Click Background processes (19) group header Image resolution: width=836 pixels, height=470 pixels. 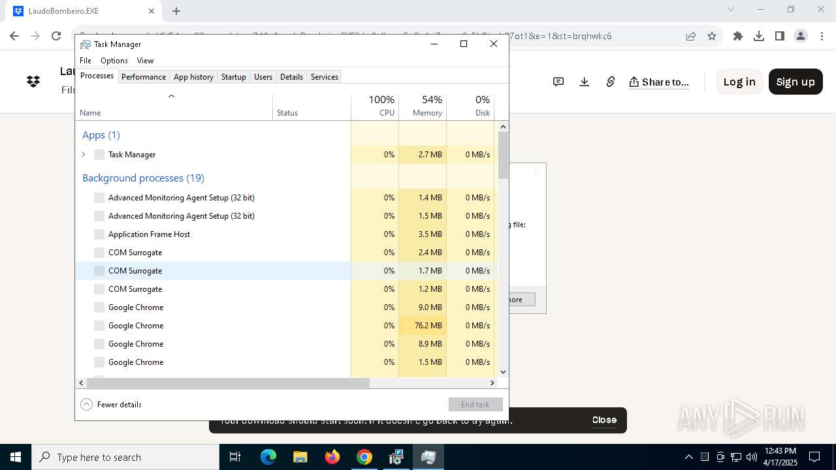pyautogui.click(x=143, y=178)
